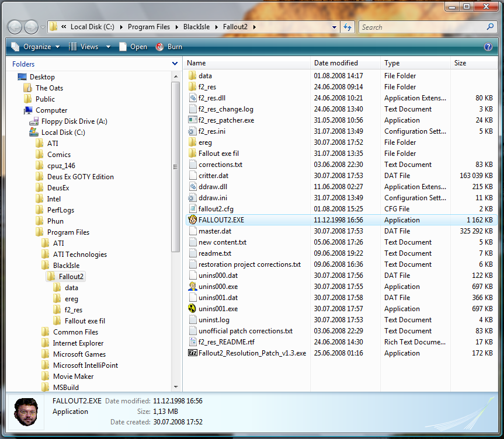The width and height of the screenshot is (504, 439).
Task: Select the uninst.log file name
Action: tap(214, 320)
